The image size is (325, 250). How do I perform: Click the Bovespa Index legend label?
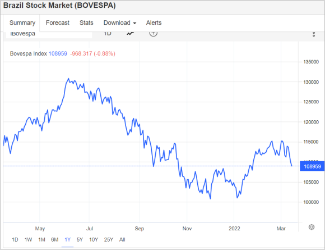coord(29,53)
